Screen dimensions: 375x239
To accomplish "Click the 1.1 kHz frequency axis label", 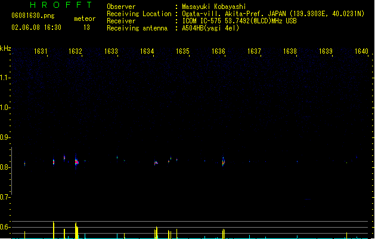I will [5, 78].
